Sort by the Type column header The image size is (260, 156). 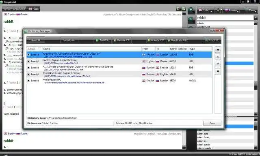pos(200,49)
